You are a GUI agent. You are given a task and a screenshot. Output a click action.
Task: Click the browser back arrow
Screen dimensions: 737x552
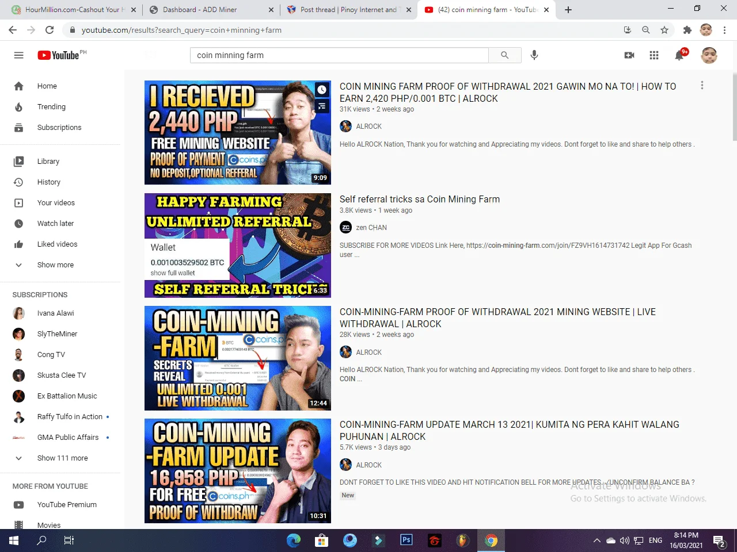pyautogui.click(x=13, y=30)
